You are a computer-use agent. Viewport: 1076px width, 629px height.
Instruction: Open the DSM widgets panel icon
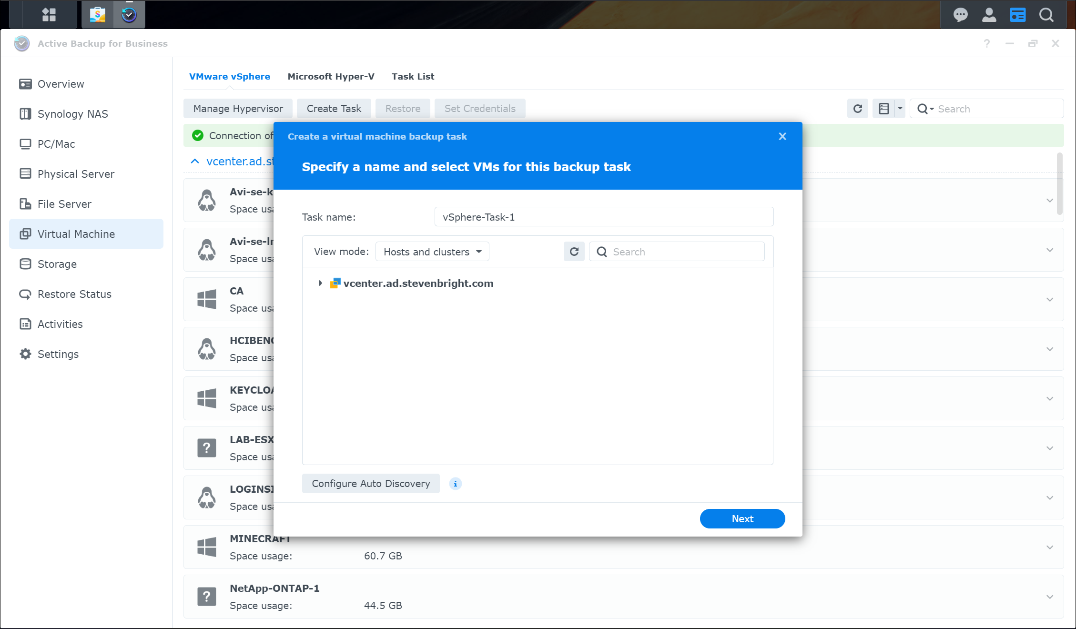pyautogui.click(x=1017, y=15)
